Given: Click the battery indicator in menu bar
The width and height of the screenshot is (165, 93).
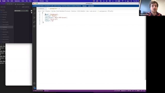Looking at the screenshot, I should [x=118, y=1].
